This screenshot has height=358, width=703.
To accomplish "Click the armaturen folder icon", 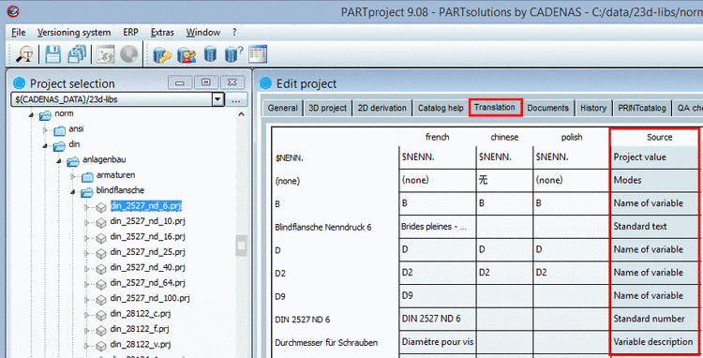I will [87, 176].
